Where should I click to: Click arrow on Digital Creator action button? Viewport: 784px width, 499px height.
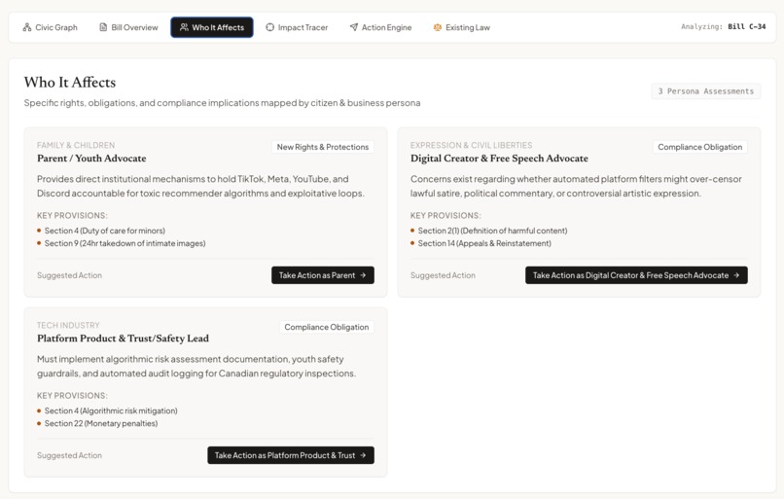click(736, 275)
